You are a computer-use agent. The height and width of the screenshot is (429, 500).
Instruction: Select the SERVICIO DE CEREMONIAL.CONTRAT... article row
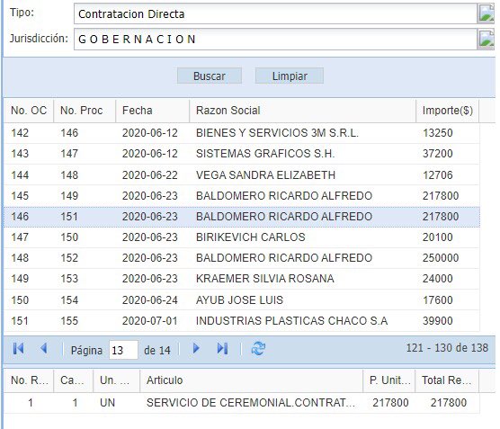242,403
